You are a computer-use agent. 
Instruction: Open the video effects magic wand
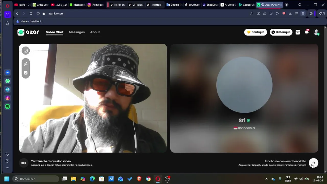pyautogui.click(x=26, y=64)
